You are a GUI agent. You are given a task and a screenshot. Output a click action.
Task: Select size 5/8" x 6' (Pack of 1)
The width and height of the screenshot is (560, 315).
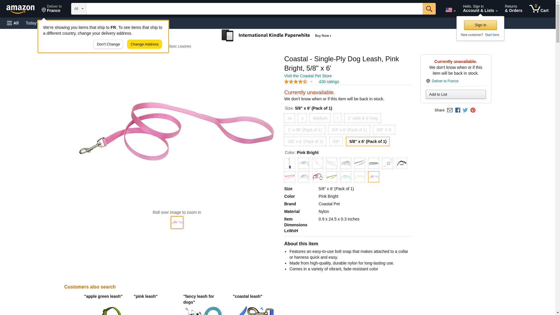(x=367, y=141)
